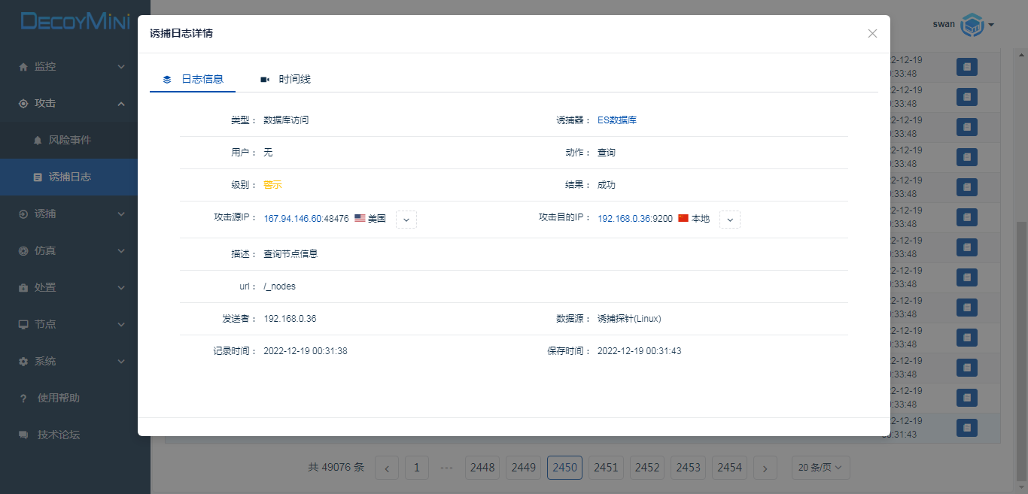Go to pagination page 2451
Viewport: 1028px width, 494px height.
[x=606, y=468]
